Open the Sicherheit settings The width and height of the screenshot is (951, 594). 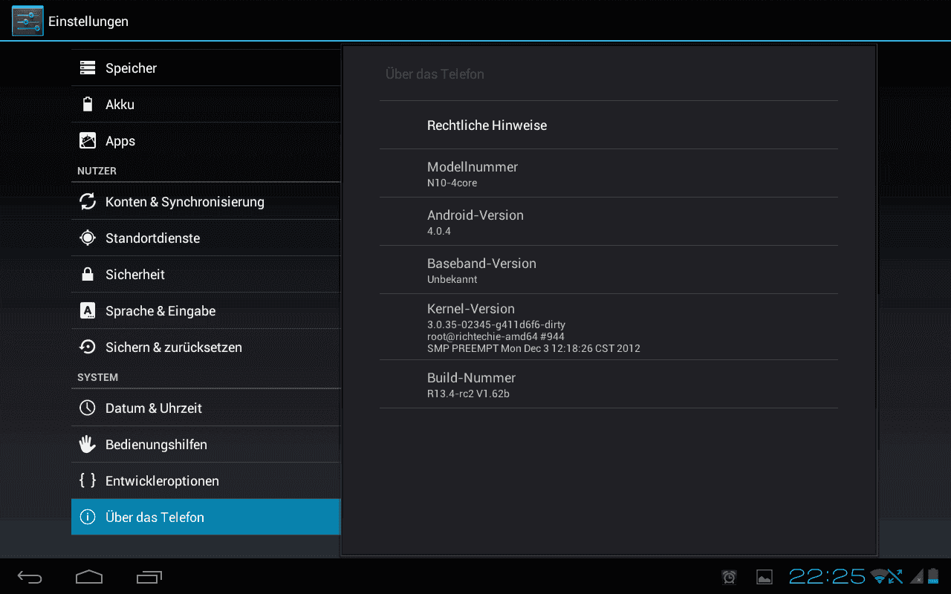tap(206, 275)
